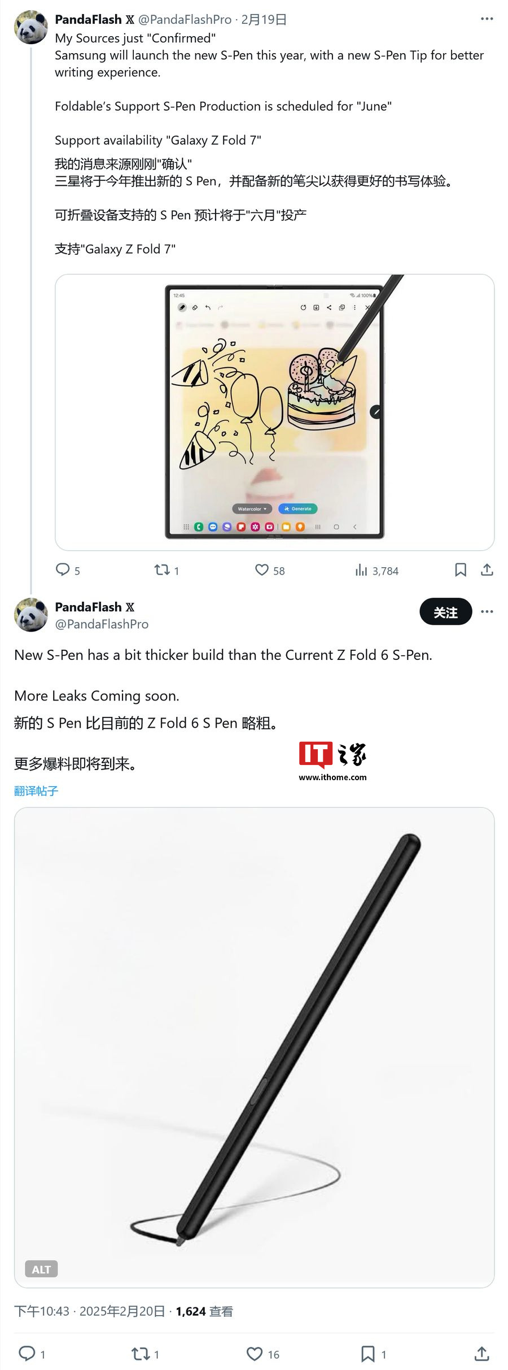This screenshot has width=508, height=1370.
Task: Bookmark the first tweet
Action: pos(461,570)
